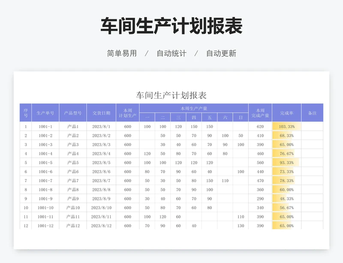Select completed output value 460

[x=260, y=154]
